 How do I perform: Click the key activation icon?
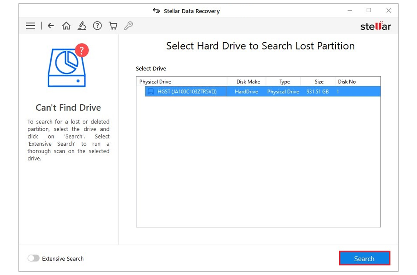coord(128,25)
